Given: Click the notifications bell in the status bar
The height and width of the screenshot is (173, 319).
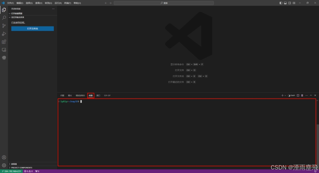Looking at the screenshot, I should point(315,171).
